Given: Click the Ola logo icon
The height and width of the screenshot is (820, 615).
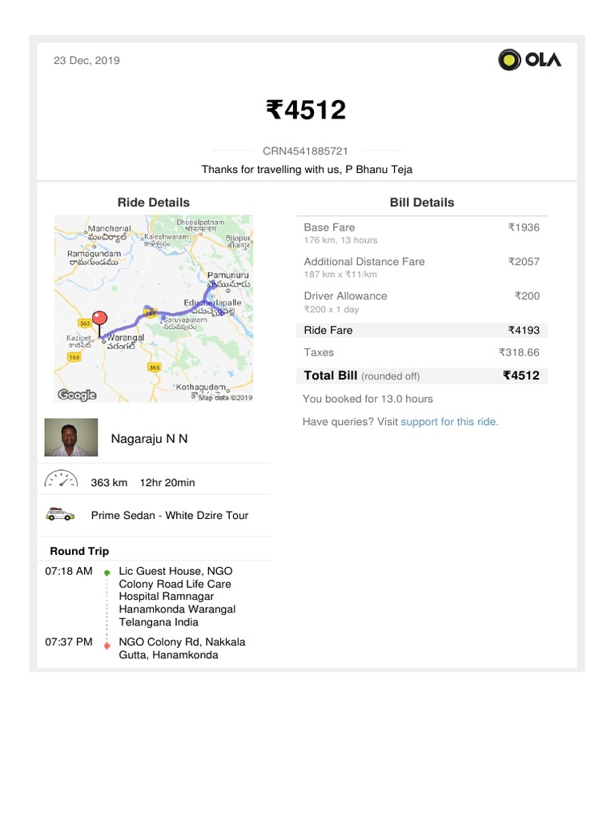Looking at the screenshot, I should click(x=510, y=60).
